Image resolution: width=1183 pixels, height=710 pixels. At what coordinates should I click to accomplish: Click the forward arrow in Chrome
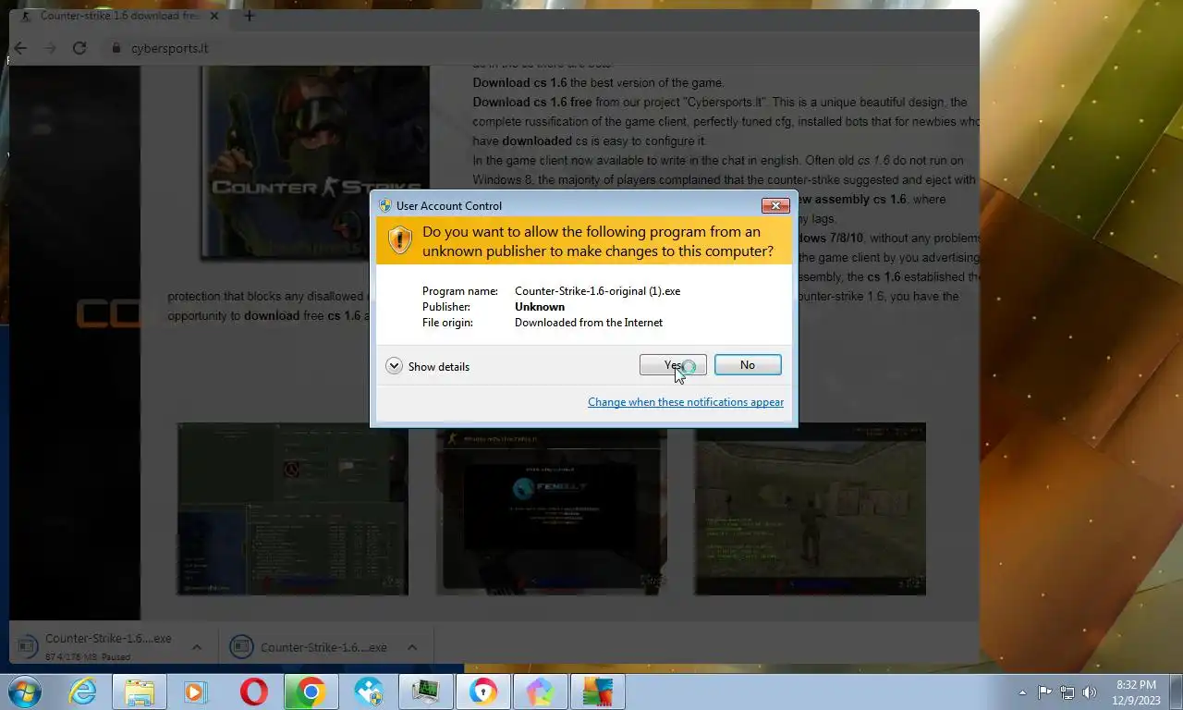(50, 48)
